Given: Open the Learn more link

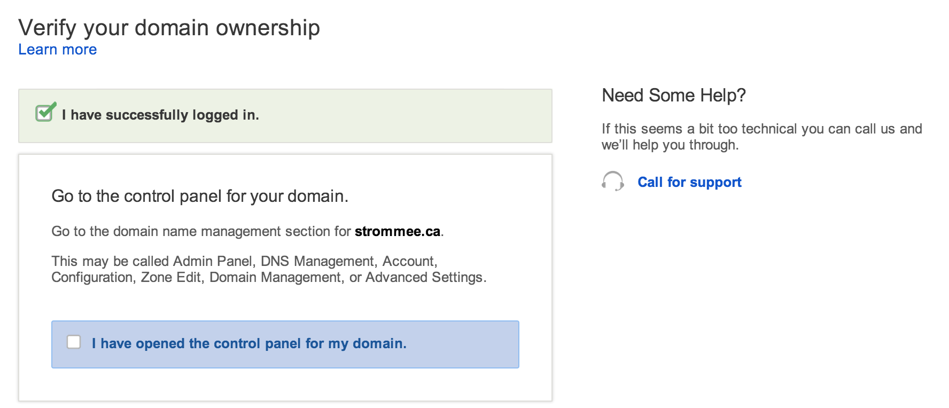Looking at the screenshot, I should 58,50.
